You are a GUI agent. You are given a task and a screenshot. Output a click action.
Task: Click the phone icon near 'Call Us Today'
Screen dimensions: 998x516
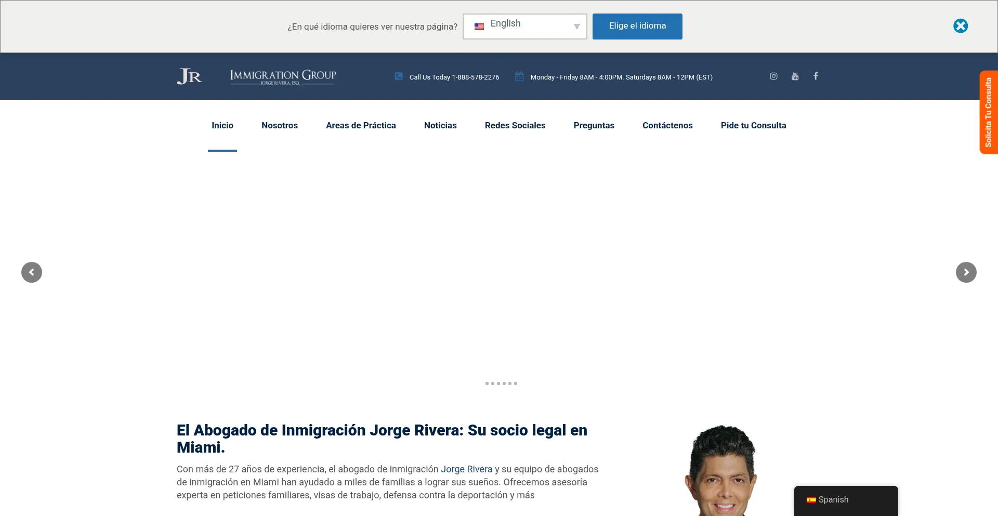[x=399, y=76]
